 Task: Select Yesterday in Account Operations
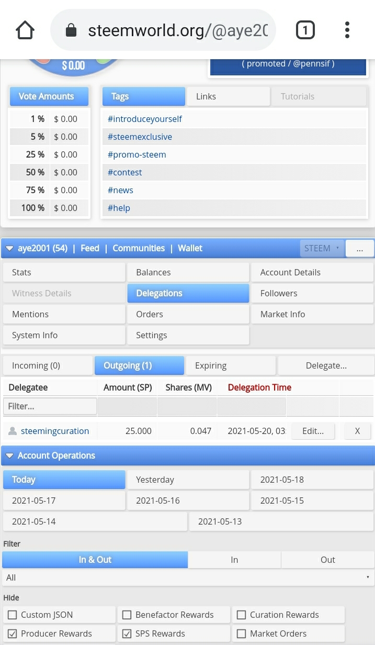coord(188,480)
